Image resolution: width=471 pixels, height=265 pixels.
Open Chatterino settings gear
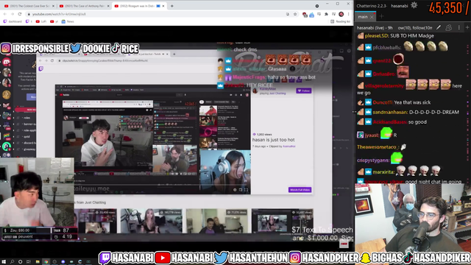414,5
